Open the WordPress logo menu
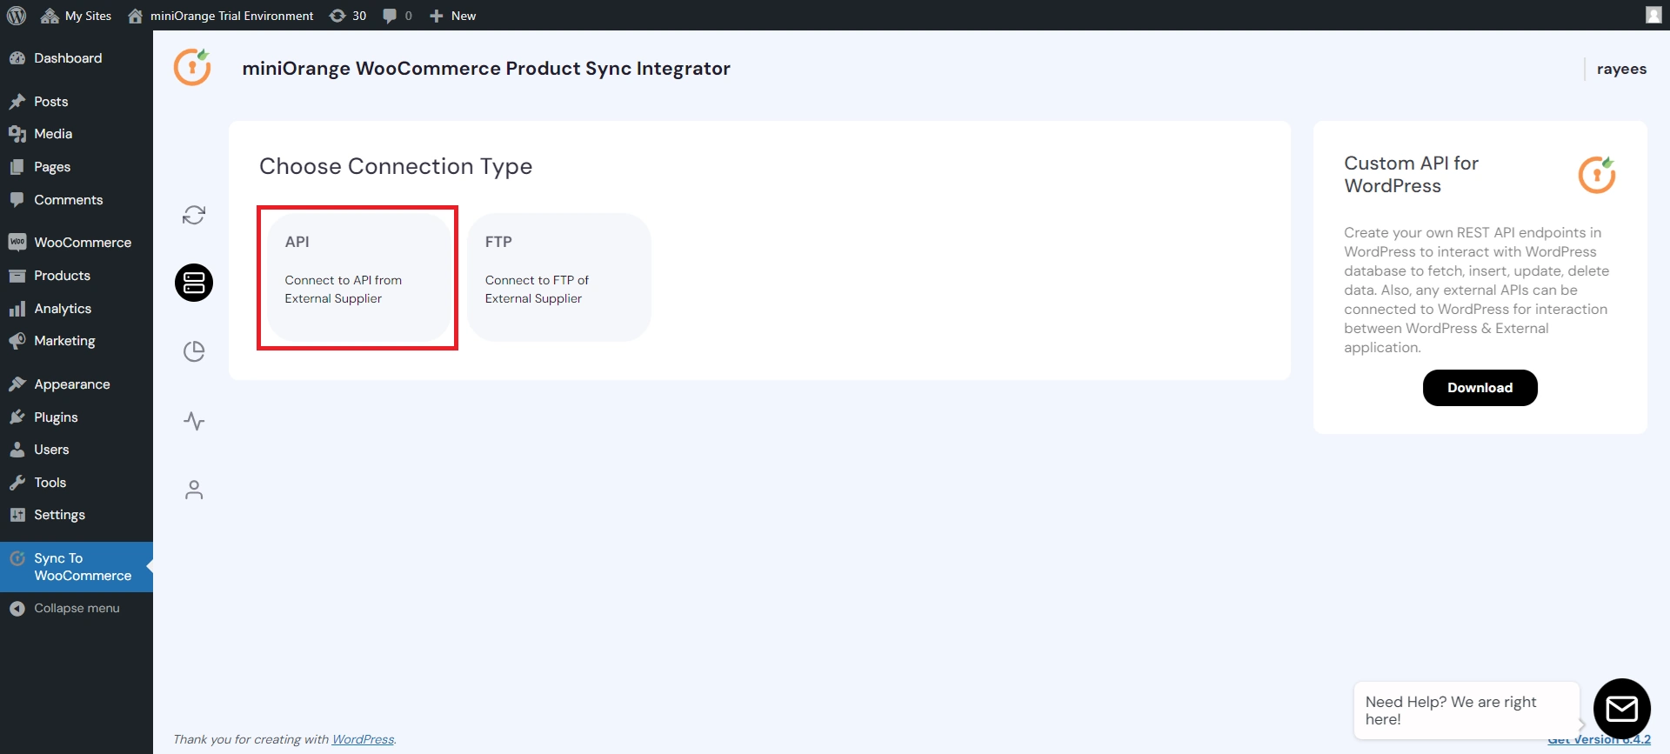The width and height of the screenshot is (1670, 754). click(17, 16)
